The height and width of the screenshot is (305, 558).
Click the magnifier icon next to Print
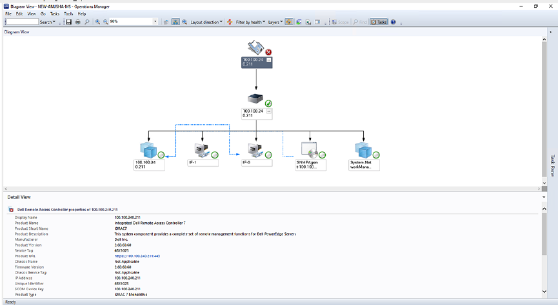[x=87, y=22]
